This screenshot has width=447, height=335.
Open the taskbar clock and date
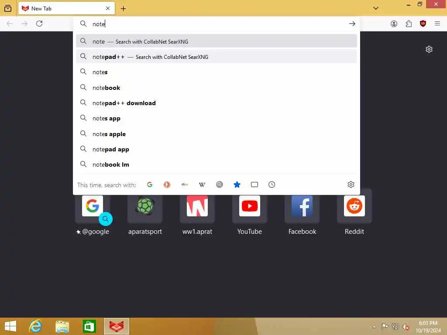coord(428,327)
